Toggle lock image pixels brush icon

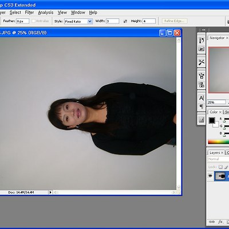[226, 167]
